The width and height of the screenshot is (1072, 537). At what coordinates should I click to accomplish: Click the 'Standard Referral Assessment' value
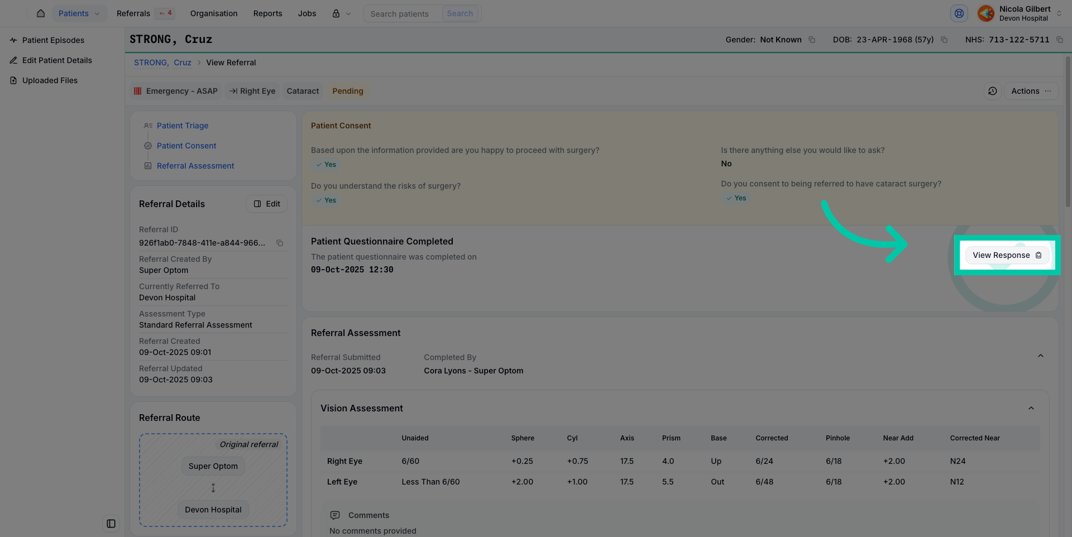coord(195,325)
